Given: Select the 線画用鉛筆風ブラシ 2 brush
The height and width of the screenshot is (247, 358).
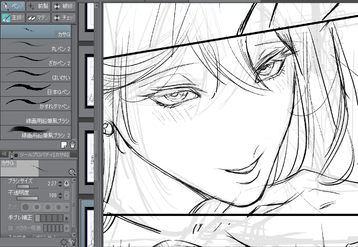Looking at the screenshot, I should tap(35, 132).
